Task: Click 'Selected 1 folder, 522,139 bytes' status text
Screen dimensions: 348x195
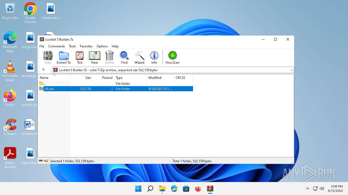Action: [x=72, y=161]
